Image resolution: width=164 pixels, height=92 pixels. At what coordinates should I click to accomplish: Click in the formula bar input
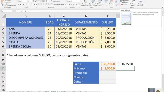coord(74,11)
